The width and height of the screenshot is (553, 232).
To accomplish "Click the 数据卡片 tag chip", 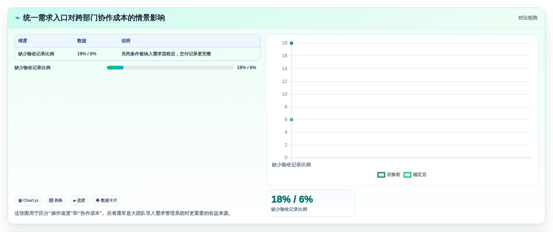I will [x=106, y=201].
